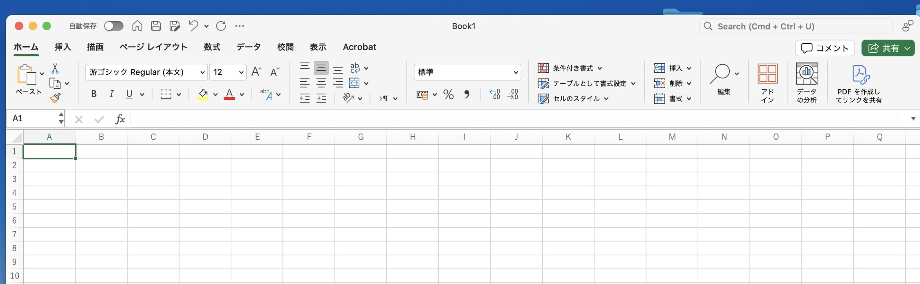Viewport: 920px width, 284px height.
Task: Open テーブルとして書式設定 menu
Action: pyautogui.click(x=586, y=83)
